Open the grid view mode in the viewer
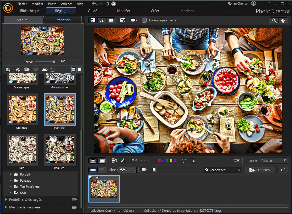Screen dimensions: 292x214 click(x=111, y=20)
